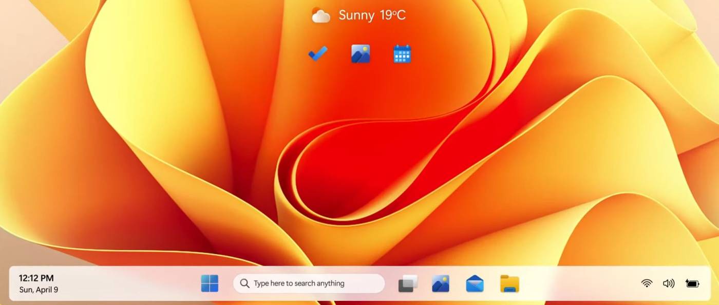
Task: Click the cloud and sun weather icon
Action: coord(321,15)
